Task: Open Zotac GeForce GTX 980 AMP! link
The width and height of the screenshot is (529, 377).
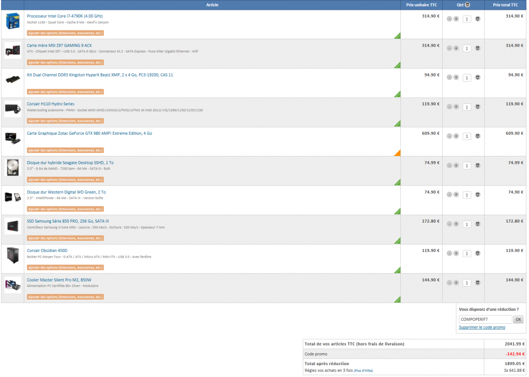Action: point(89,133)
